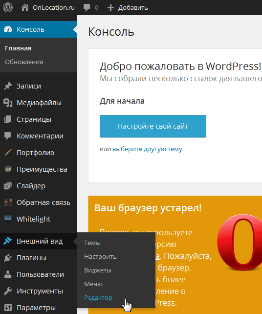262x314 pixels.
Task: Click the Добро пожаловать в WordPress heading
Action: pyautogui.click(x=180, y=67)
